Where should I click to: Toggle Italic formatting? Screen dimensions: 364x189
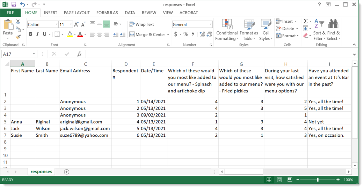coord(37,34)
